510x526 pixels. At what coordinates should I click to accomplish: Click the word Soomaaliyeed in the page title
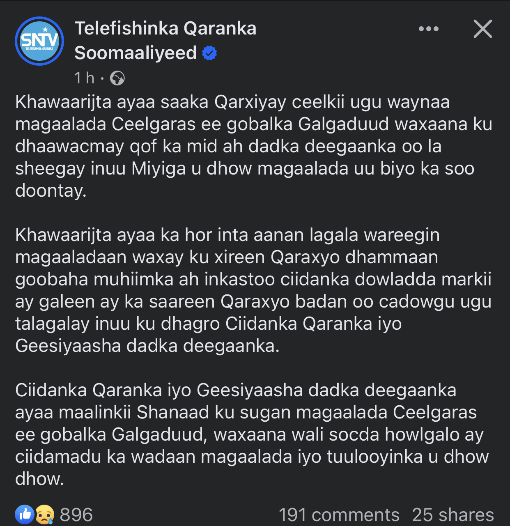pyautogui.click(x=136, y=53)
